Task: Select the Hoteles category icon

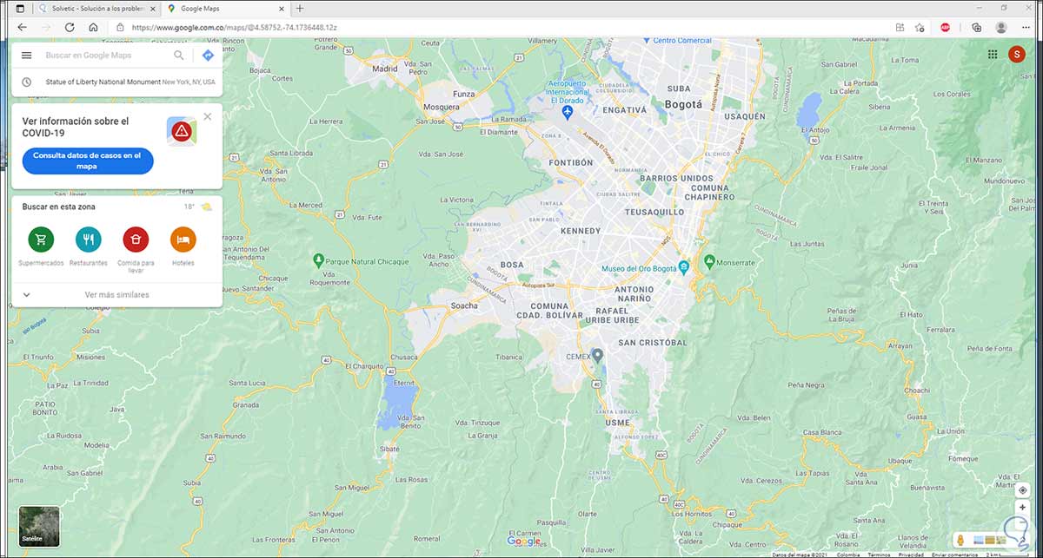Action: pyautogui.click(x=183, y=239)
